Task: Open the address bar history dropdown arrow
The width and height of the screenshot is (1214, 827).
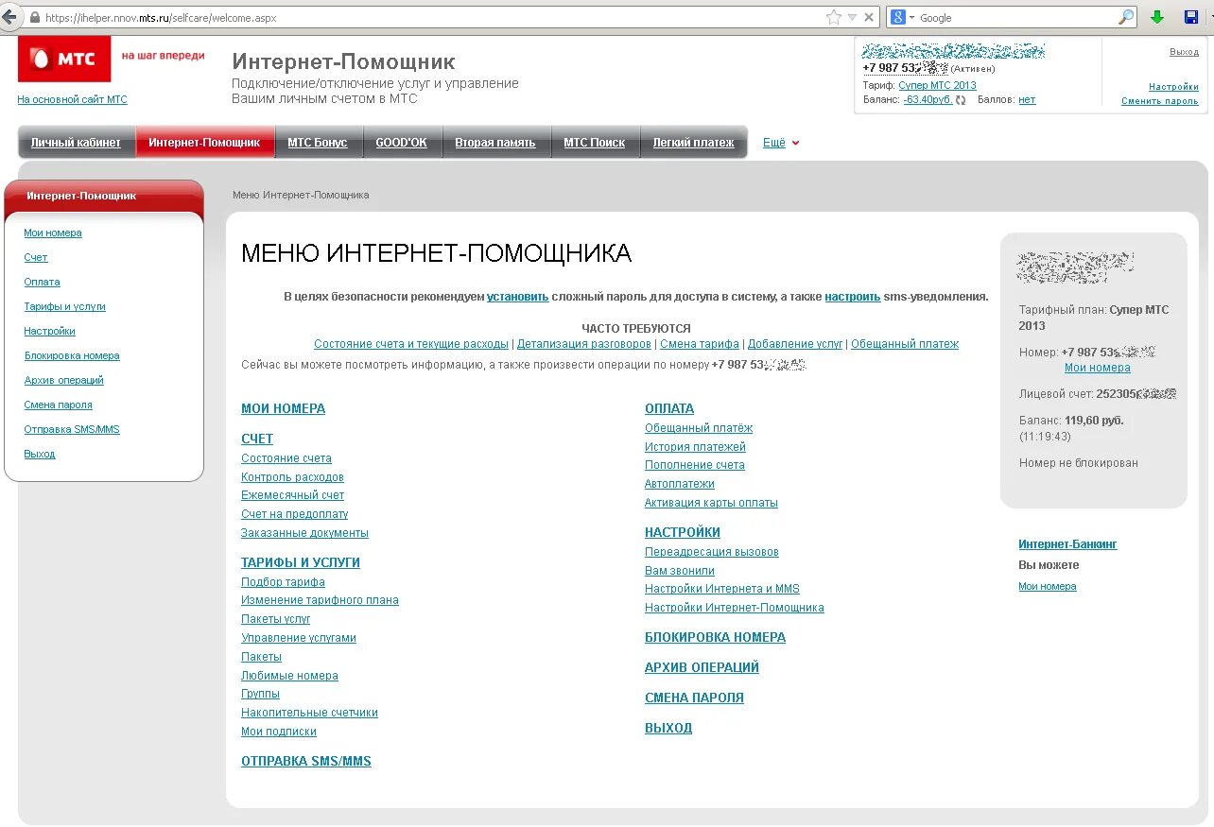Action: click(x=852, y=17)
